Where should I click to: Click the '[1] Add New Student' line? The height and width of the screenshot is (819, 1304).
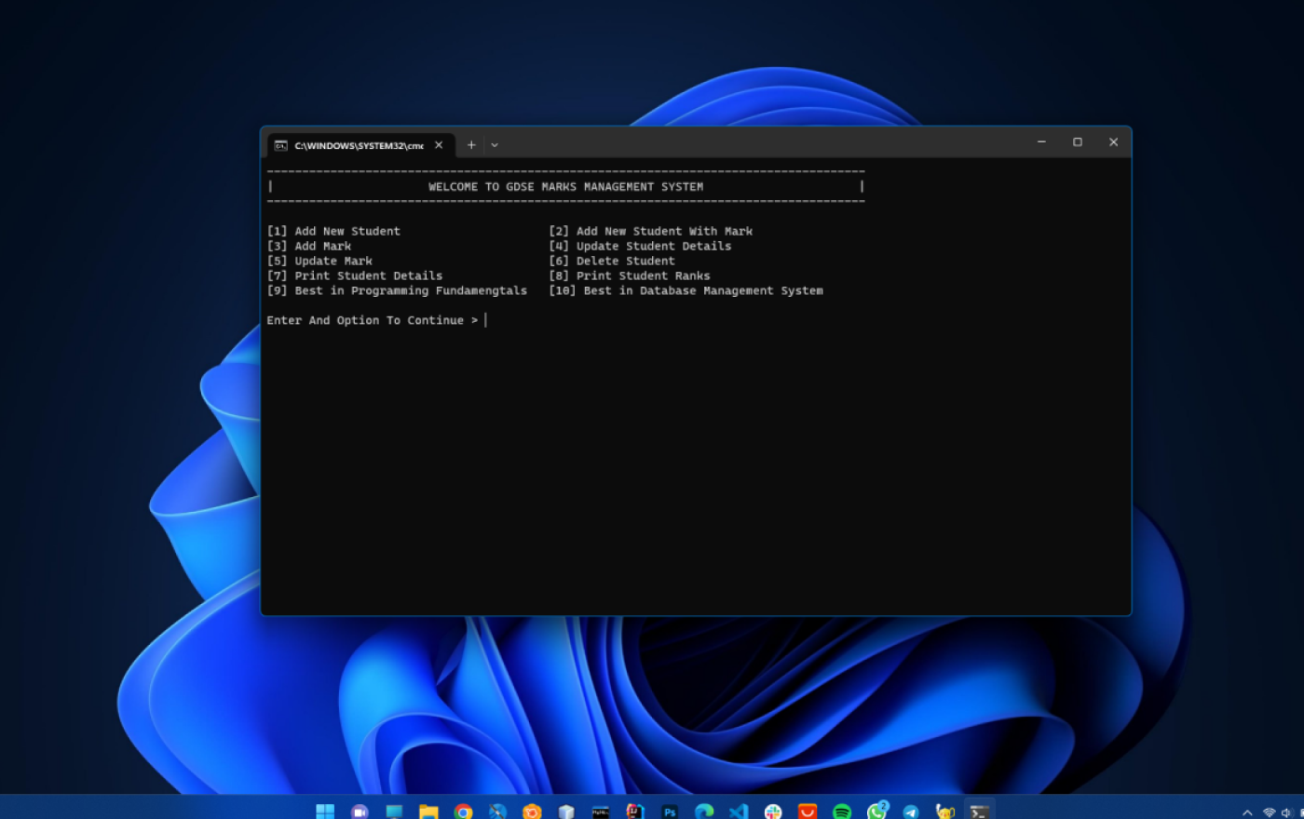pos(333,231)
